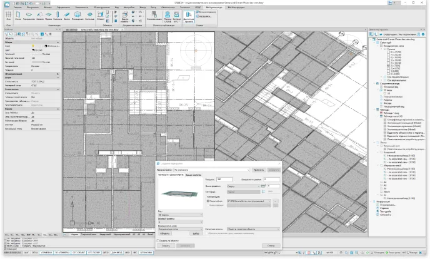The image size is (430, 259).
Task: Click the Толщина input field
Action: click(x=224, y=179)
